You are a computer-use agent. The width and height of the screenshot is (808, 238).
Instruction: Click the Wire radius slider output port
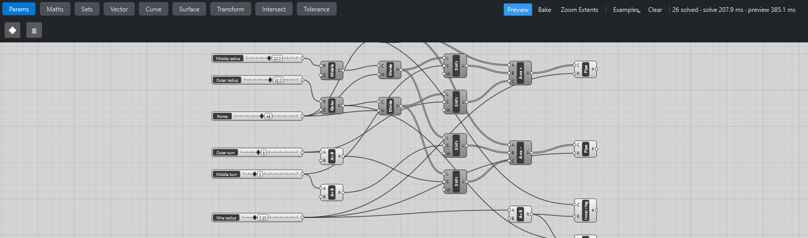[x=303, y=218]
